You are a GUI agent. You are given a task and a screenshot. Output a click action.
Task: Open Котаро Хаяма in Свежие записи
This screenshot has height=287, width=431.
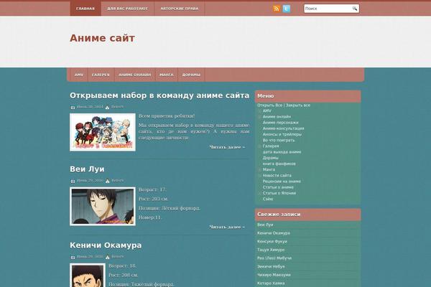click(271, 283)
